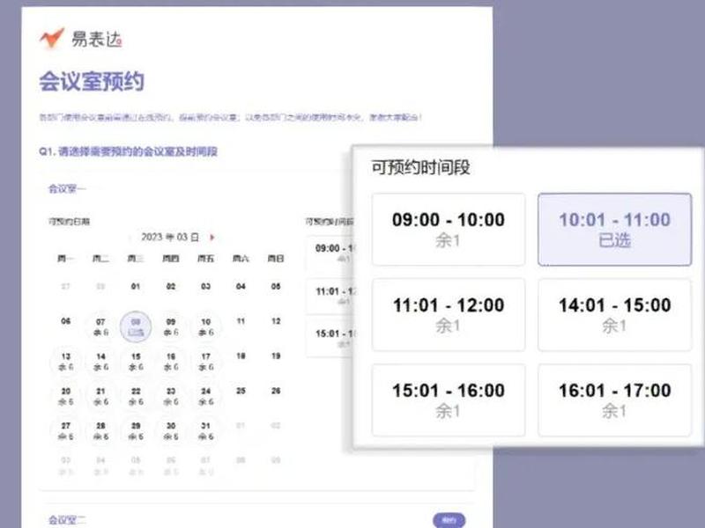Click the 2023 年 03 月 month label

pos(170,237)
